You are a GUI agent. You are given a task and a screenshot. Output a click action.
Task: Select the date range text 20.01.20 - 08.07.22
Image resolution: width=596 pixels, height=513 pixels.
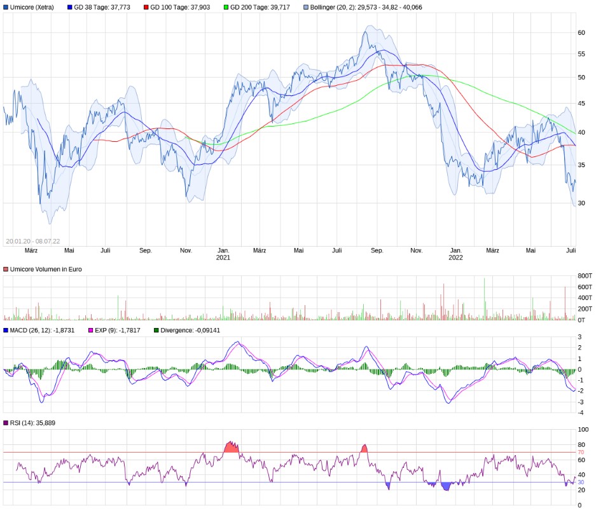33,242
